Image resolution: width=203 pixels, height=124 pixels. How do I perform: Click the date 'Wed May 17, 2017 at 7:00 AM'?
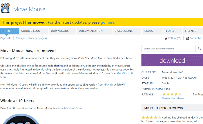tap(180, 78)
